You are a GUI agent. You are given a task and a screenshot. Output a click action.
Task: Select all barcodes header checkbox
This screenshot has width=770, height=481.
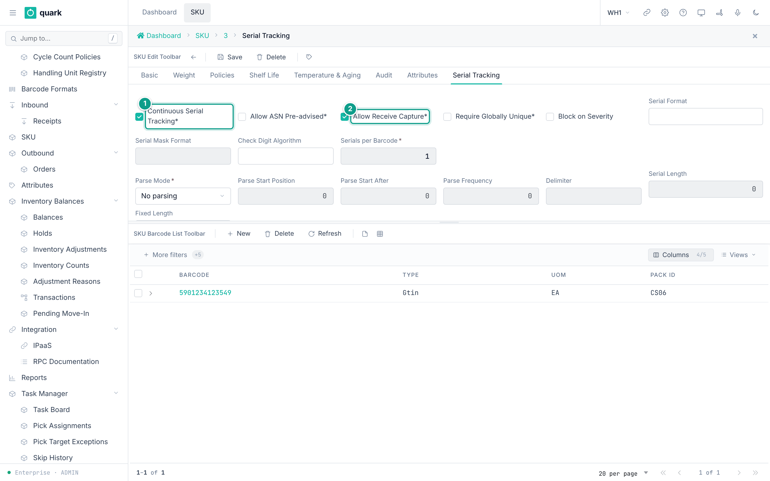tap(138, 274)
